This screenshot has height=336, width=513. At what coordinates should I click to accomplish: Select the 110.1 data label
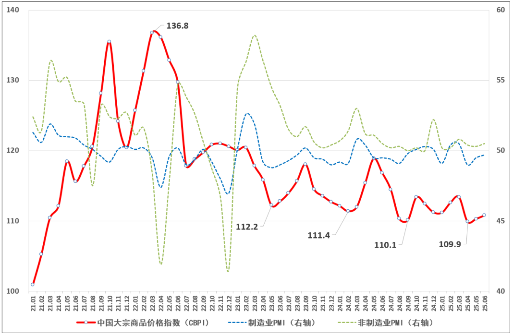point(385,245)
